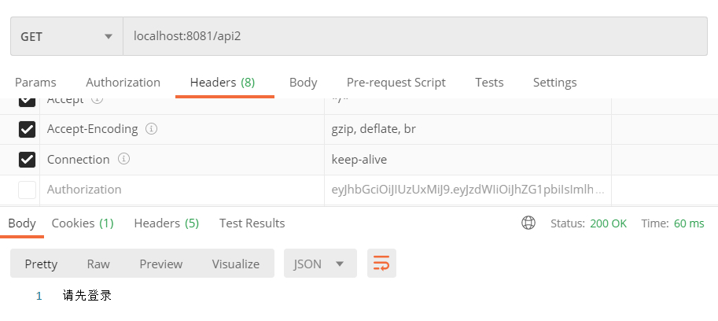The height and width of the screenshot is (321, 718).
Task: Select the Preview response view
Action: click(x=160, y=264)
